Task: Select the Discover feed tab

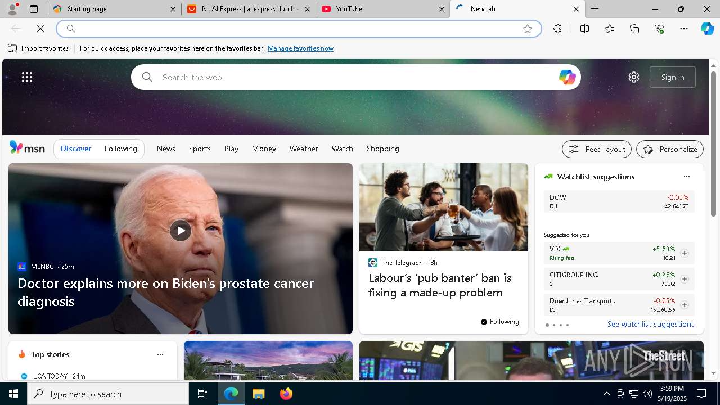Action: click(76, 148)
